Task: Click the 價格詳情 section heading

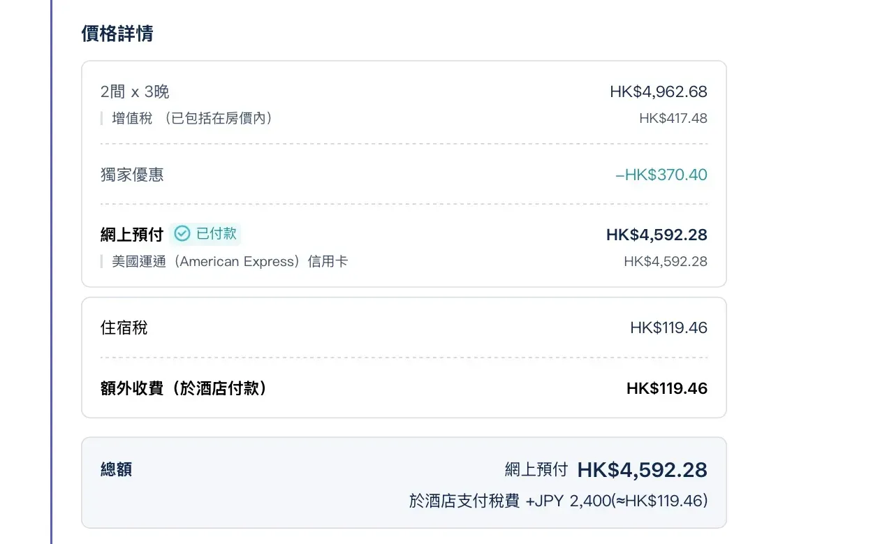Action: [117, 34]
